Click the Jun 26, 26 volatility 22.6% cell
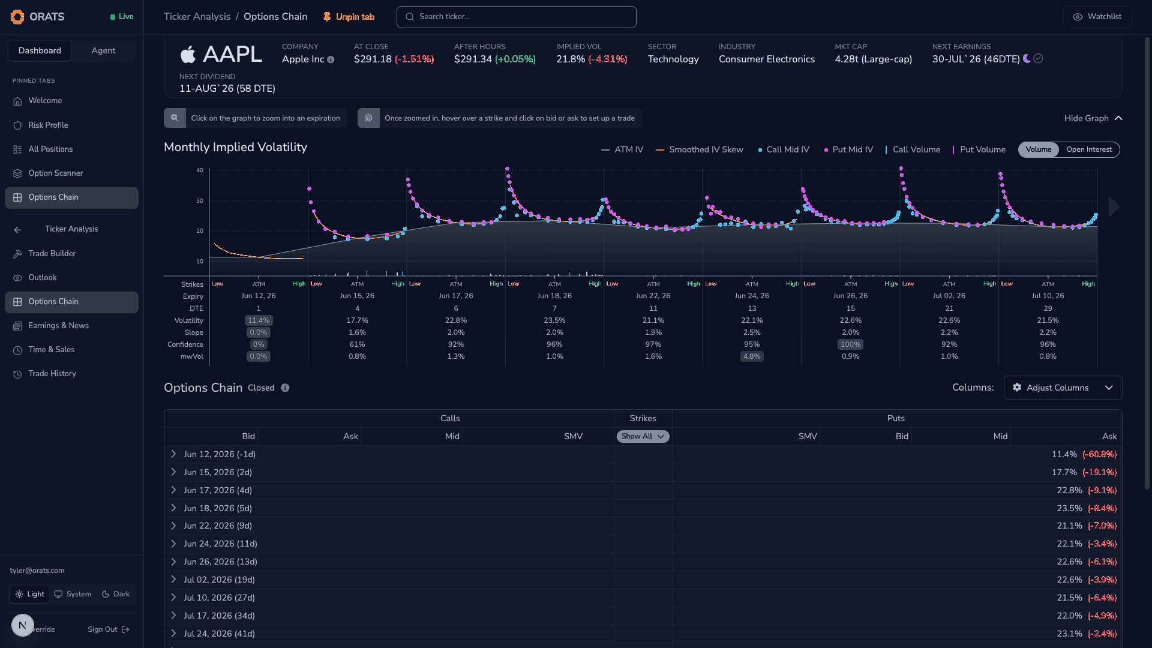This screenshot has height=648, width=1152. tap(850, 320)
